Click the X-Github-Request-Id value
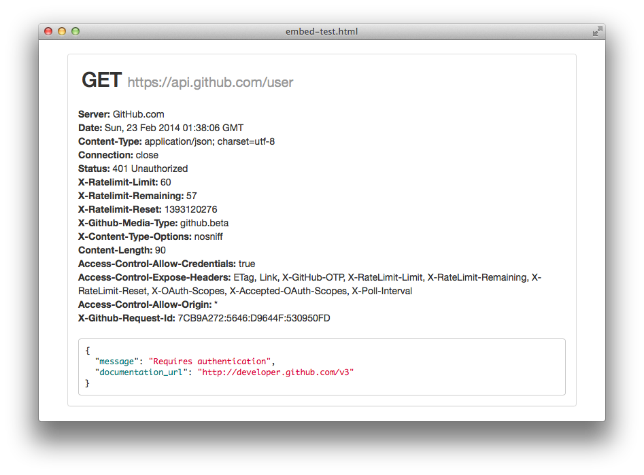Screen dimensions: 644x475 (254, 318)
